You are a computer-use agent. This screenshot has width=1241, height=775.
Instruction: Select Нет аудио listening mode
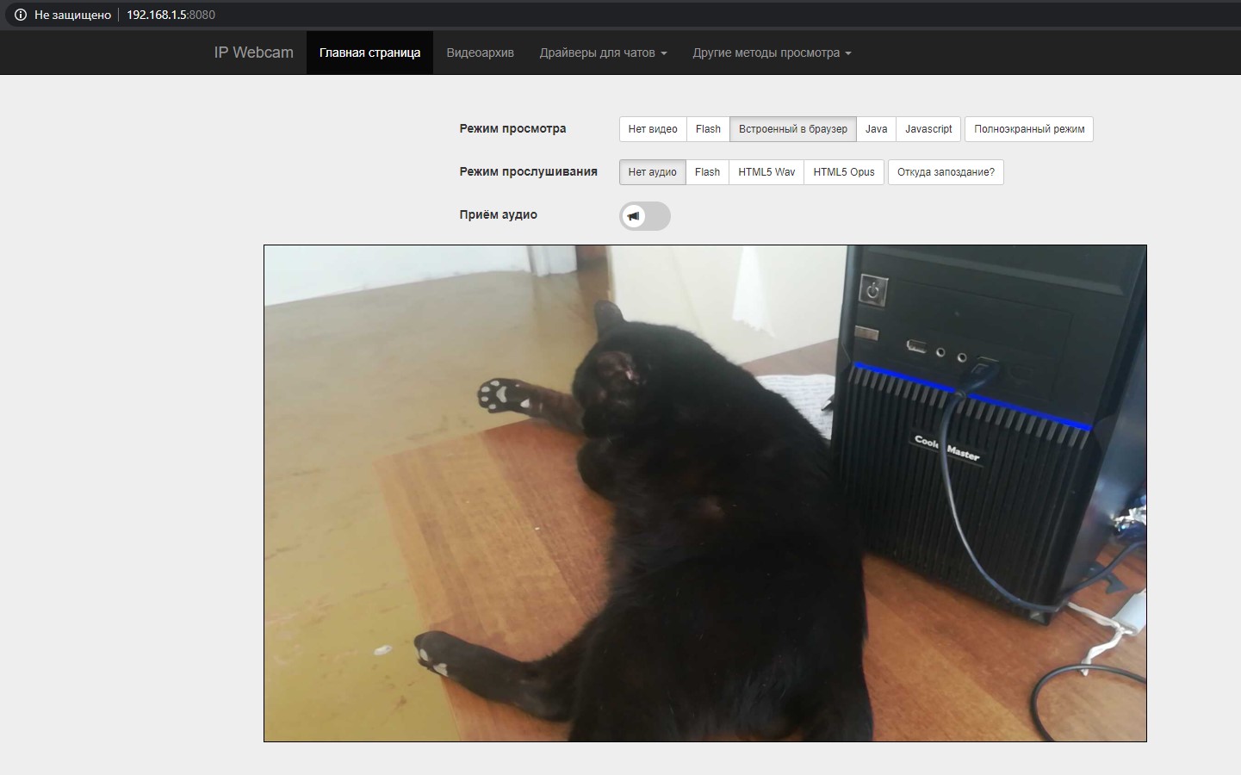(x=652, y=172)
